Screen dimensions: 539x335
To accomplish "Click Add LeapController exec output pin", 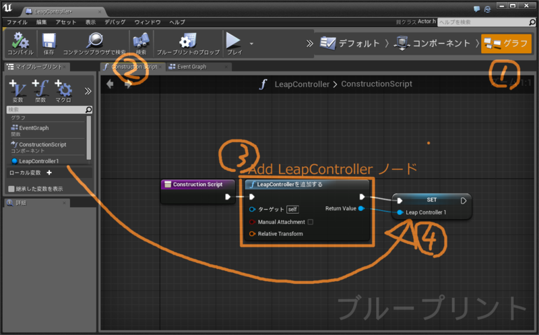I will pos(362,197).
